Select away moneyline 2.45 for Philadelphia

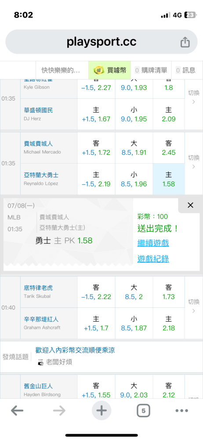(x=169, y=148)
